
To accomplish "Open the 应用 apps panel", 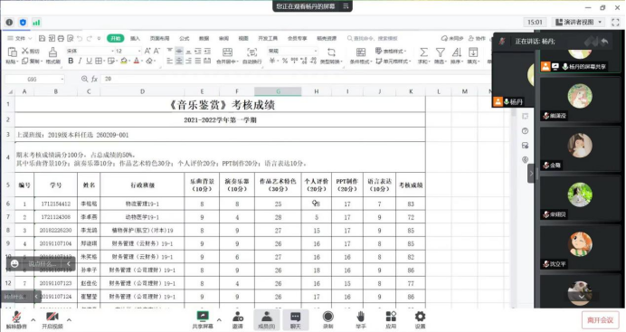I will (391, 320).
